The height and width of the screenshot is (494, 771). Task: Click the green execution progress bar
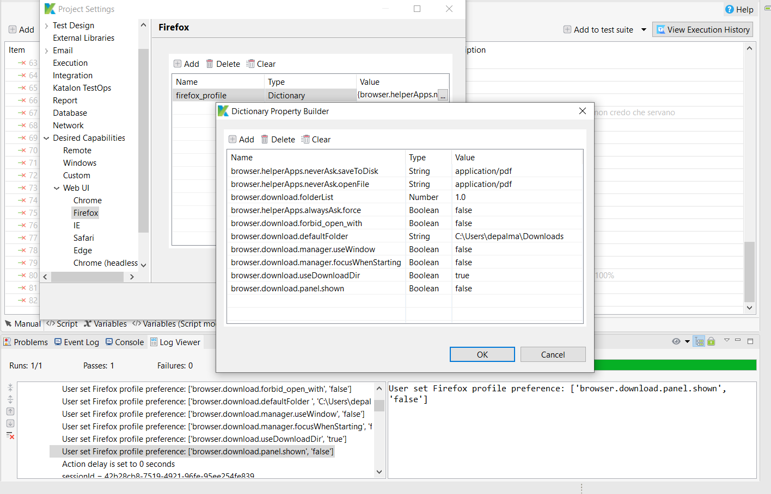(675, 365)
